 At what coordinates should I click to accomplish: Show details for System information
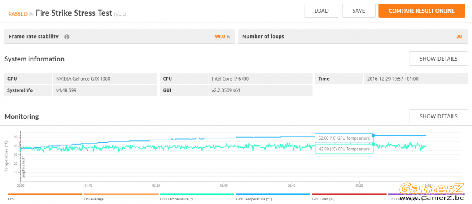tap(439, 59)
